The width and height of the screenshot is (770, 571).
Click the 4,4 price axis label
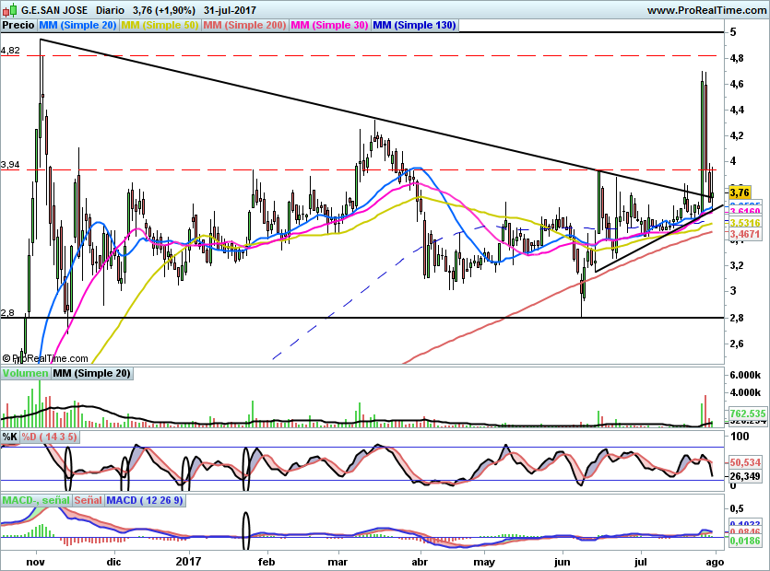[737, 110]
